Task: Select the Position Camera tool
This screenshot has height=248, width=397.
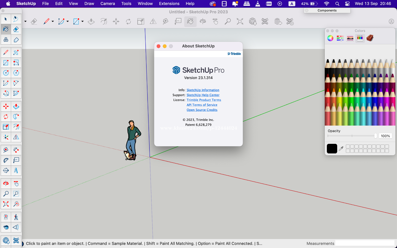Action: pos(6,217)
